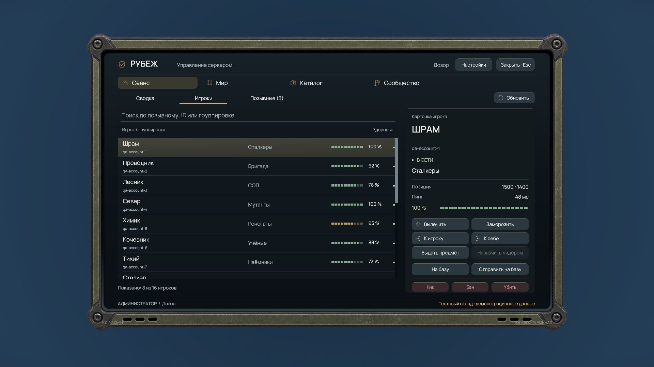The image size is (654, 367).
Task: Click the arrow icon in К игроку
Action: coord(418,239)
